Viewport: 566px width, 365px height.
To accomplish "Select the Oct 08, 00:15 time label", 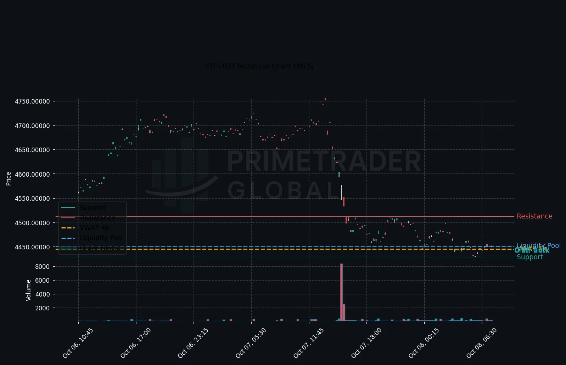I will pos(424,343).
